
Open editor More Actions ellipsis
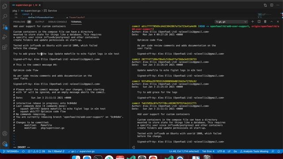[278, 5]
